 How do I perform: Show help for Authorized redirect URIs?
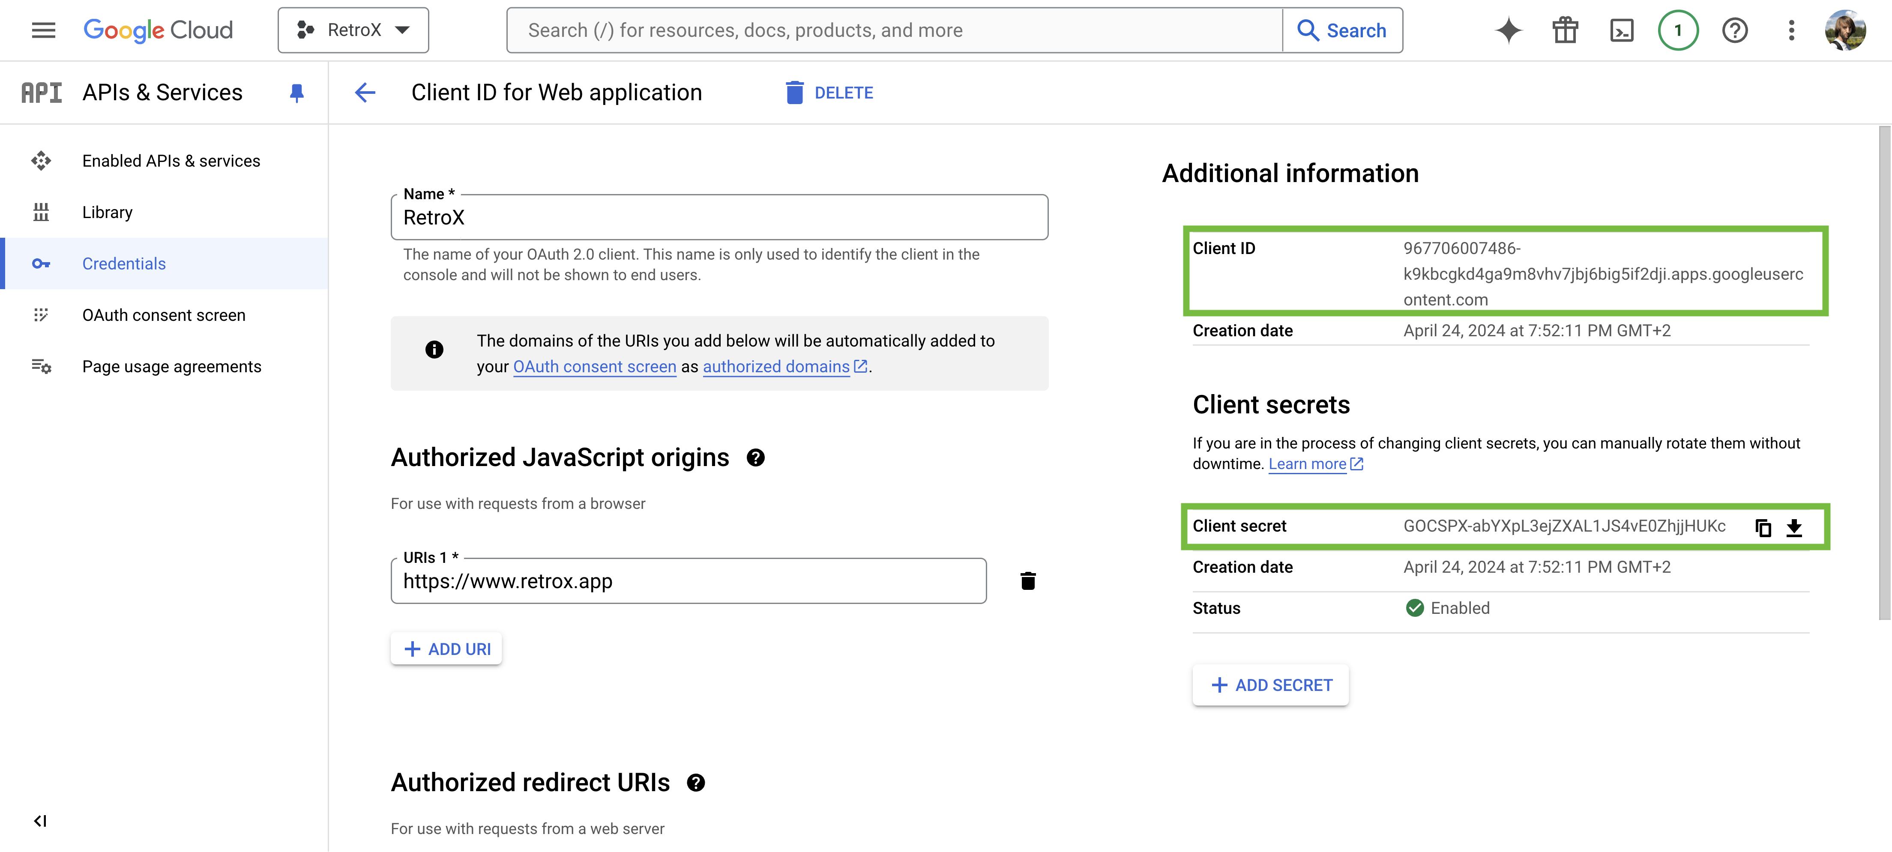click(x=695, y=783)
